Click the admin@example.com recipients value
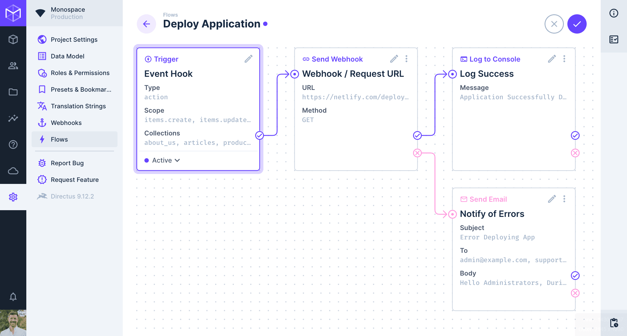The width and height of the screenshot is (627, 336). tap(513, 260)
